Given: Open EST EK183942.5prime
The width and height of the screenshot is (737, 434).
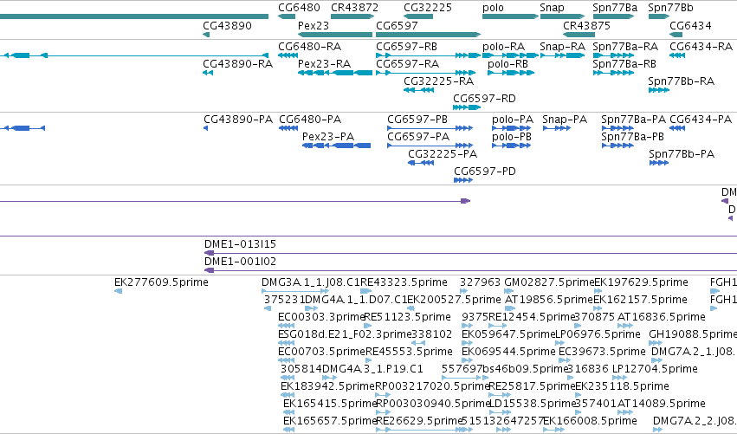Looking at the screenshot, I should point(327,386).
